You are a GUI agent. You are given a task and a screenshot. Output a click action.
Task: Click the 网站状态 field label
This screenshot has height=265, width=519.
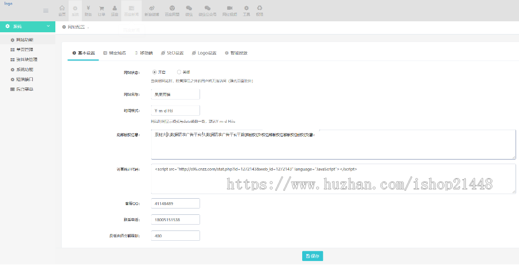[x=131, y=73]
